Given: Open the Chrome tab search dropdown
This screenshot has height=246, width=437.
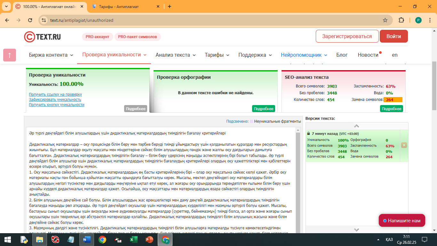Looking at the screenshot, I should tap(6, 6).
